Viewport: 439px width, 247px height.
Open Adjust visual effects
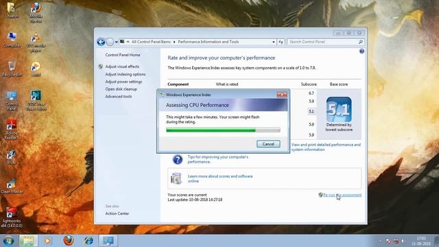(122, 67)
